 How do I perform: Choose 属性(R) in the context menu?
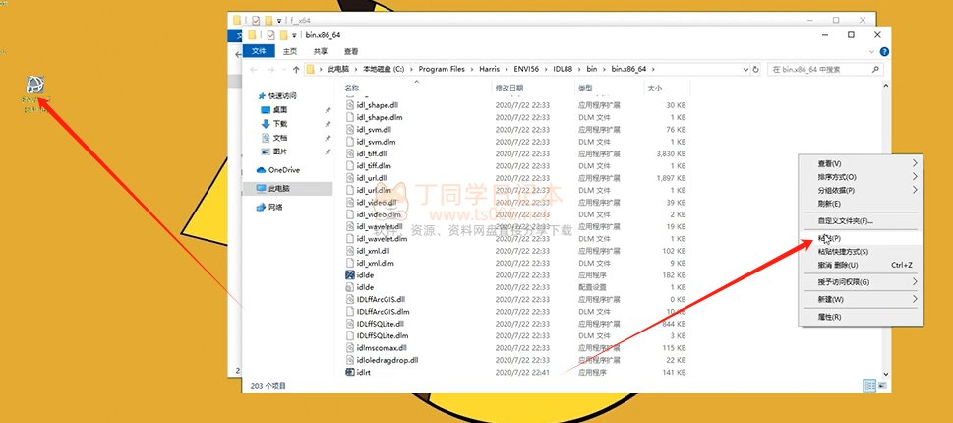861,317
